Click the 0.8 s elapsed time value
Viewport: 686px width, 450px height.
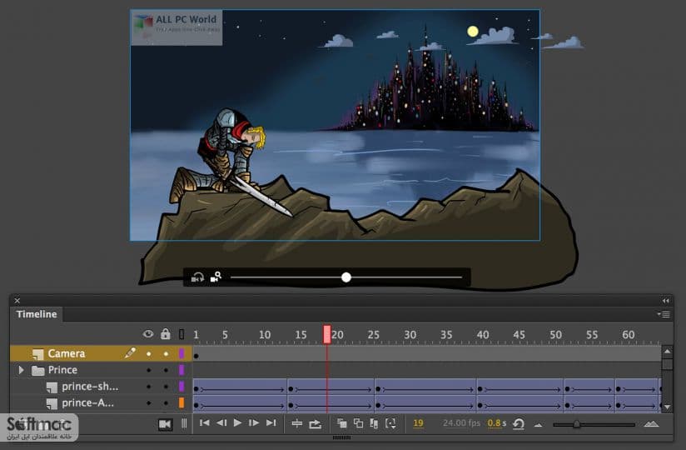(x=497, y=423)
